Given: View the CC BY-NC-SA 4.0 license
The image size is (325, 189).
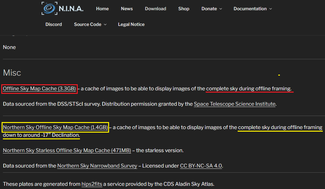Looking at the screenshot, I should 201,166.
